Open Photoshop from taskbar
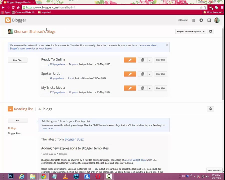Viewport: 225px width, 180px height. 11,176
